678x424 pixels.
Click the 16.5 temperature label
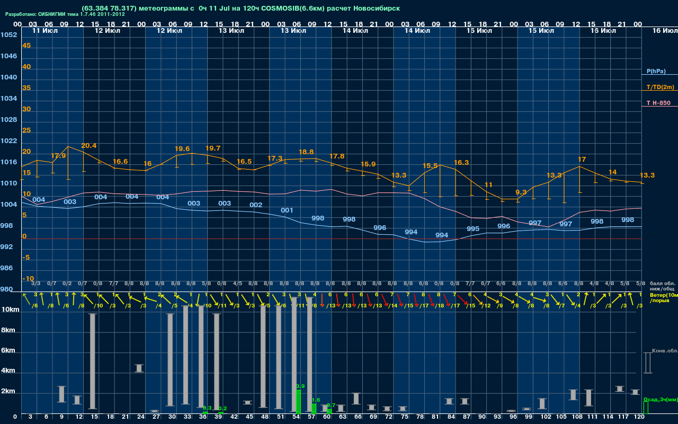pyautogui.click(x=244, y=162)
